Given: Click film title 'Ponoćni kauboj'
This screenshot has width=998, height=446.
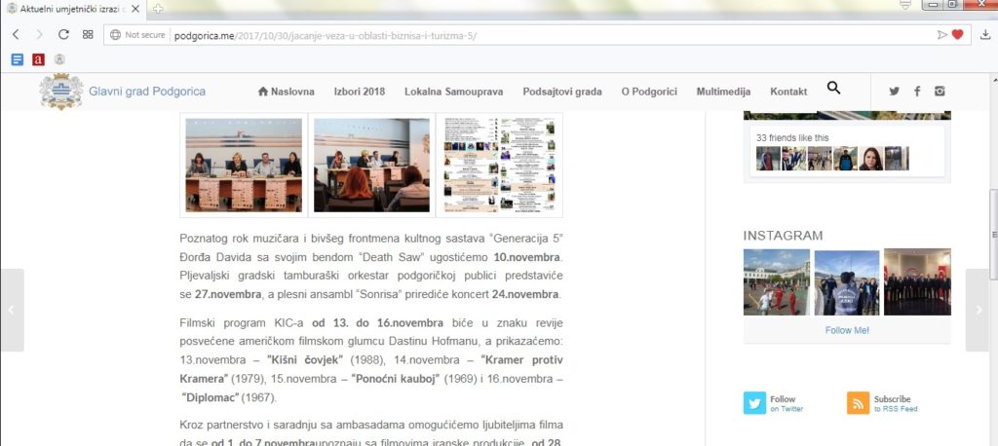Looking at the screenshot, I should [x=396, y=379].
